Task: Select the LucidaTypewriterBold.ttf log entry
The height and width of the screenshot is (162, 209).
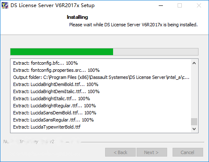Action: (47, 127)
